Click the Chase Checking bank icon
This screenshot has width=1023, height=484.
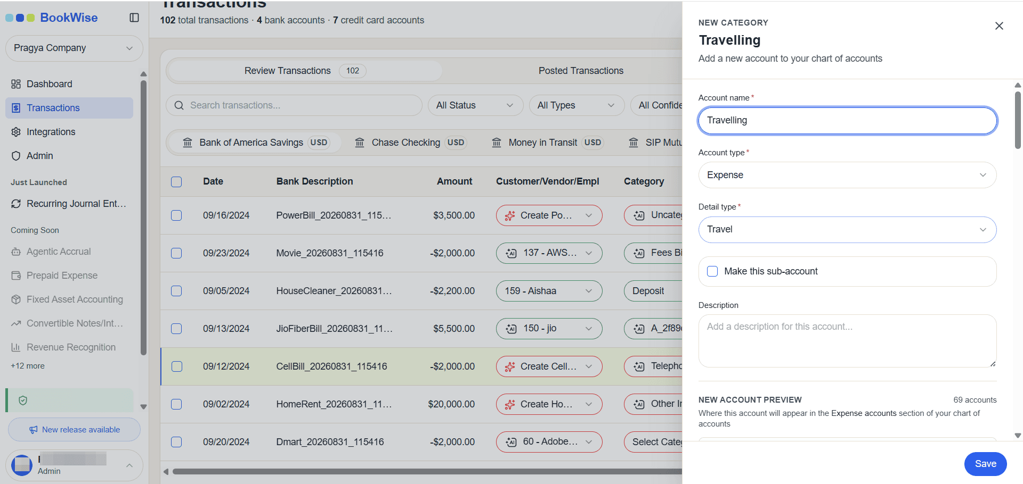click(x=360, y=143)
